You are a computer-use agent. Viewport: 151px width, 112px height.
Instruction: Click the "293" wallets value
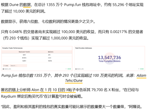pos(49,55)
